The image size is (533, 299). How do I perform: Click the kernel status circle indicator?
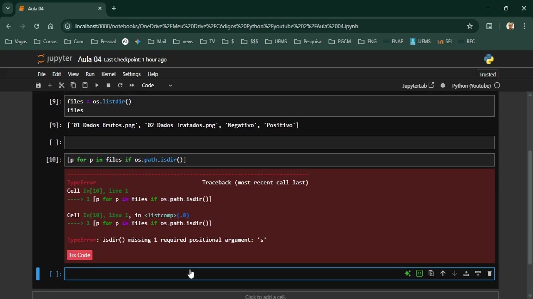(497, 86)
